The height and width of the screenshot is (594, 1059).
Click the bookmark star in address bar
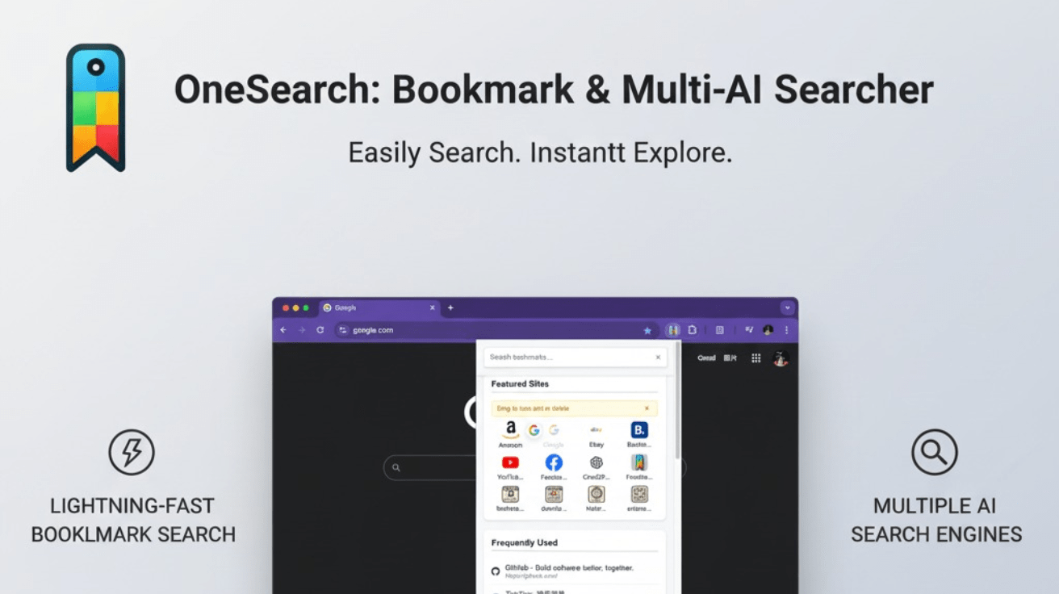click(647, 330)
